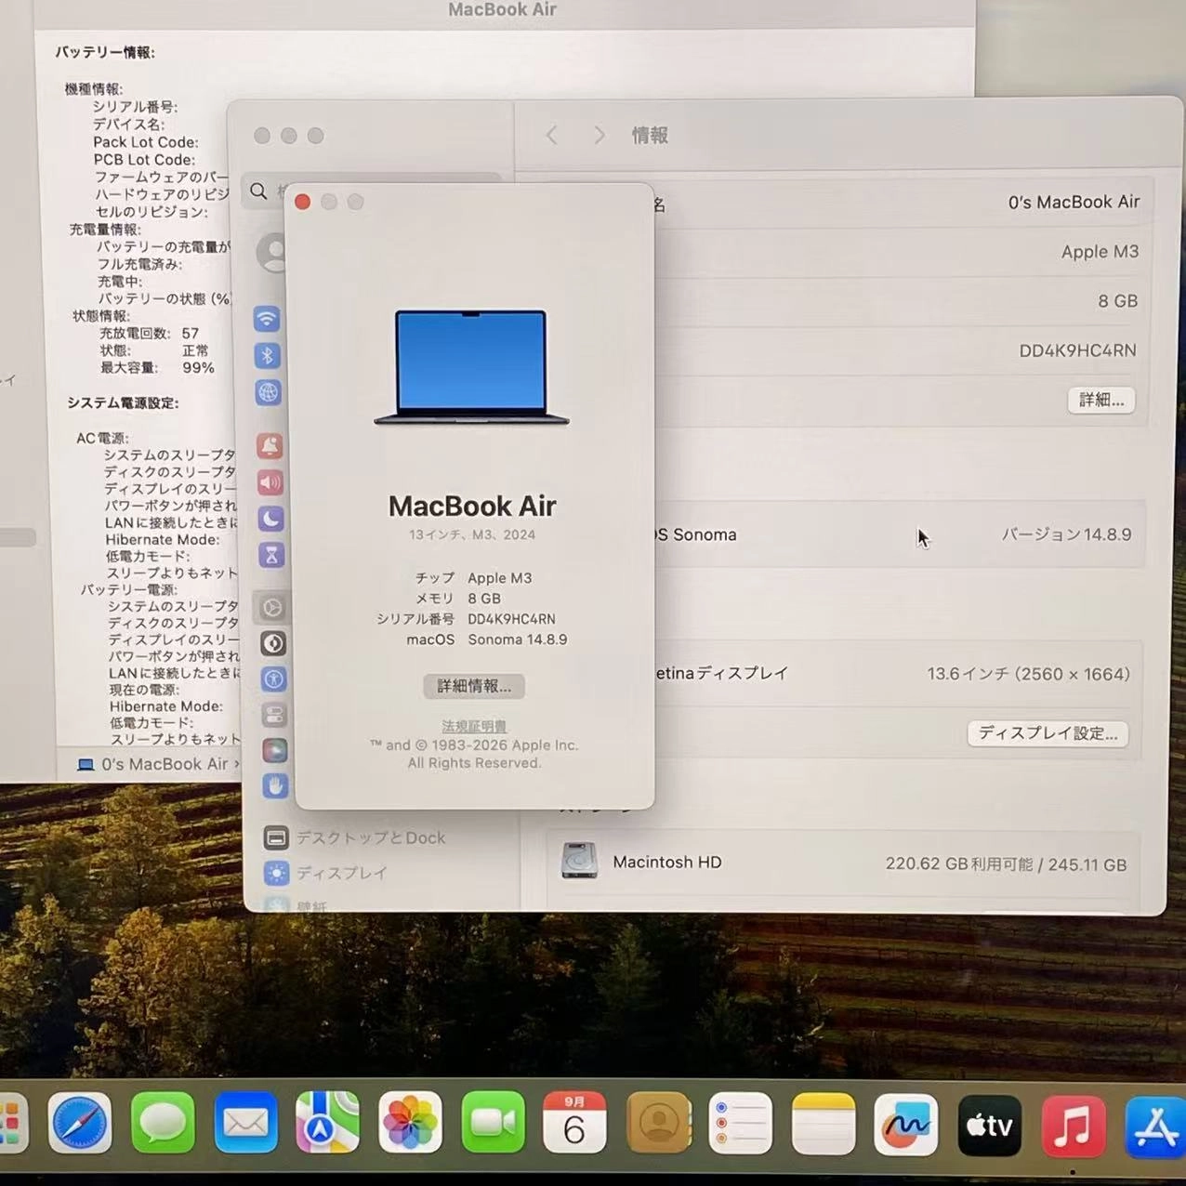Close the About This Mac window
Image resolution: width=1186 pixels, height=1186 pixels.
302,202
